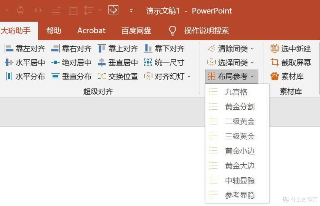The height and width of the screenshot is (206, 320).
Task: Click the lightbulb search icon
Action: point(172,31)
